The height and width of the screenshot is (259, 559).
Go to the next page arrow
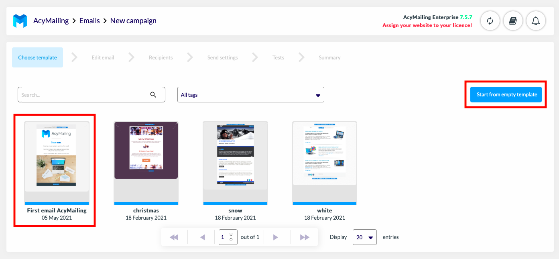coord(275,237)
